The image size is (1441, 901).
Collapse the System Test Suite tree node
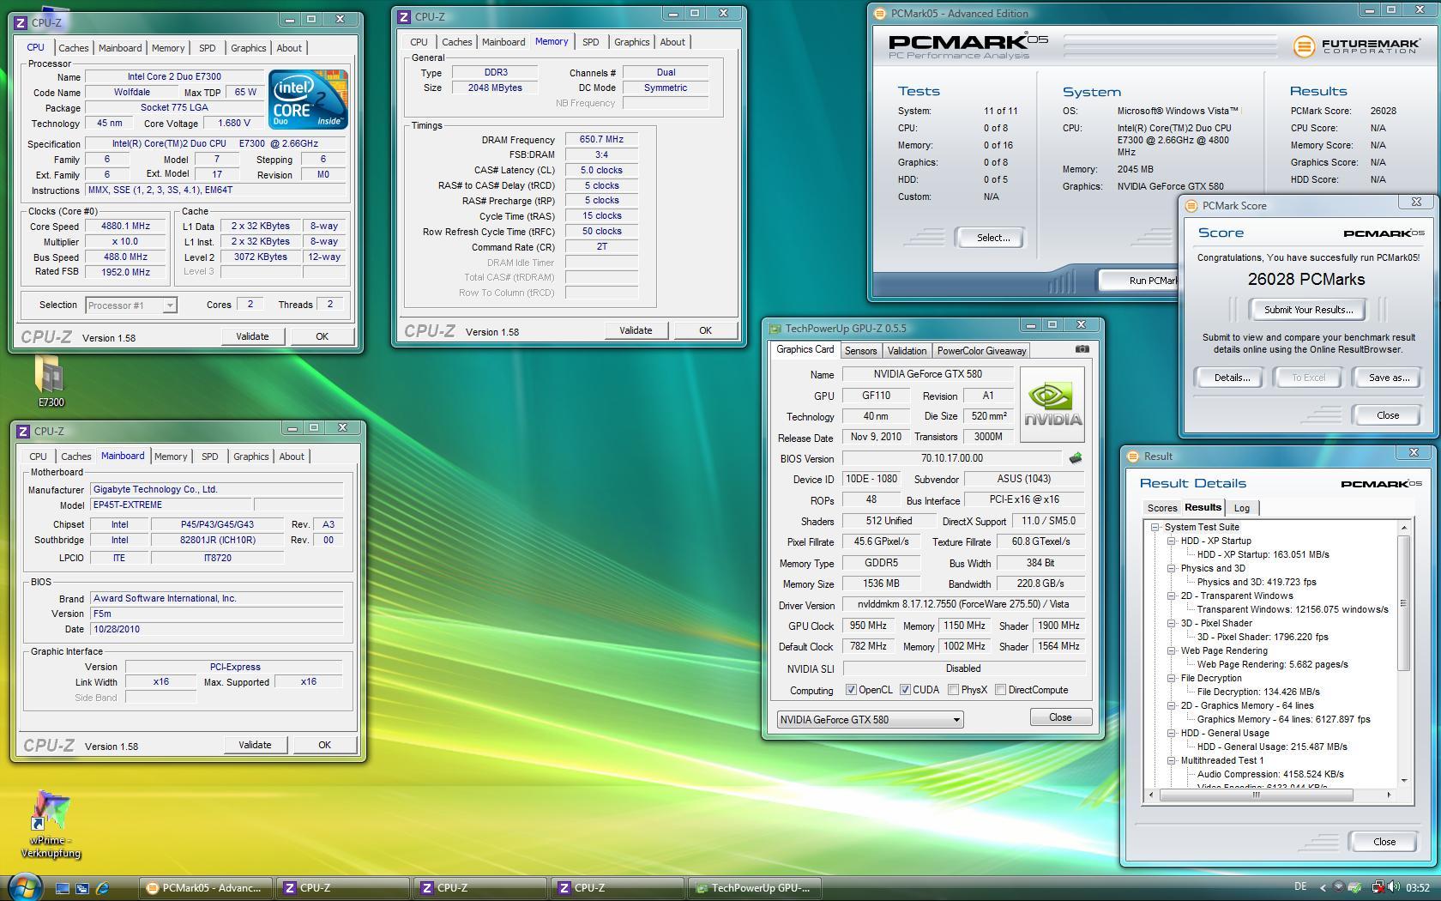(x=1155, y=528)
